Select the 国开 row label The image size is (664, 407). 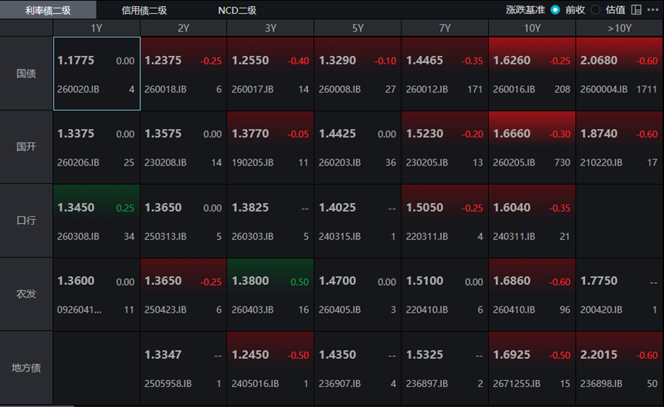pos(26,146)
